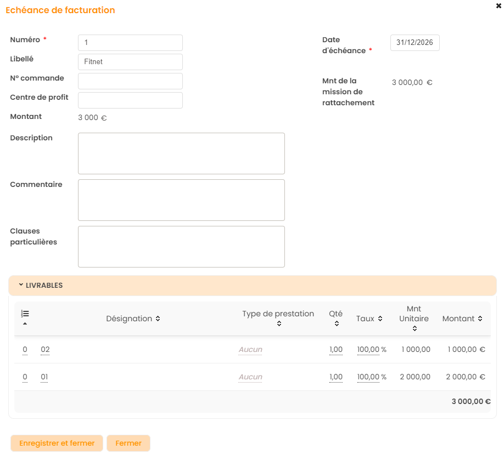This screenshot has width=504, height=455.
Task: Edit the 02 designation link
Action: coord(45,350)
